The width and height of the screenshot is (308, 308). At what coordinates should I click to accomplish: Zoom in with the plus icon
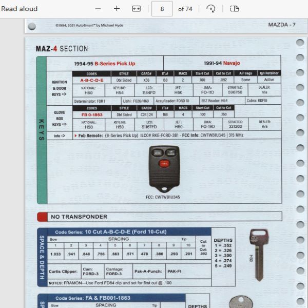[x=117, y=9]
